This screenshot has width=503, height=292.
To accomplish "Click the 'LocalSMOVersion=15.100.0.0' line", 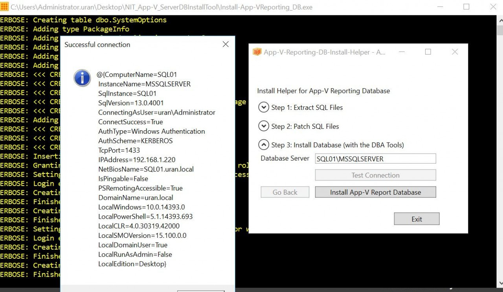I will 142,235.
